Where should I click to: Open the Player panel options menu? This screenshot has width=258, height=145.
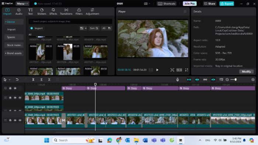[x=185, y=11]
